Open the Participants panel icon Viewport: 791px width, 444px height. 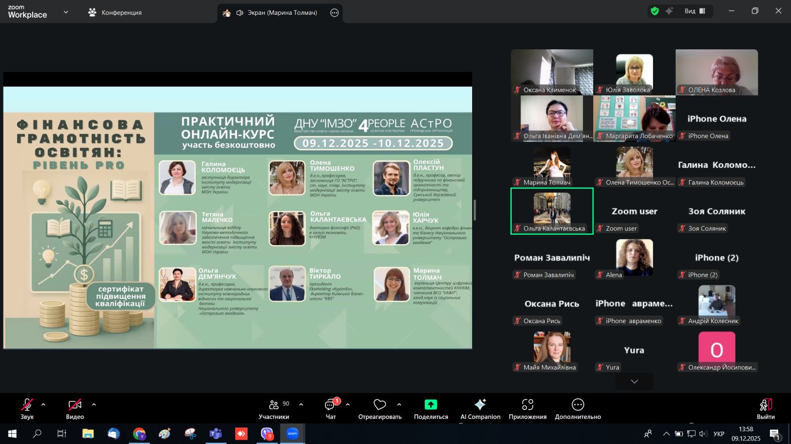pos(273,405)
